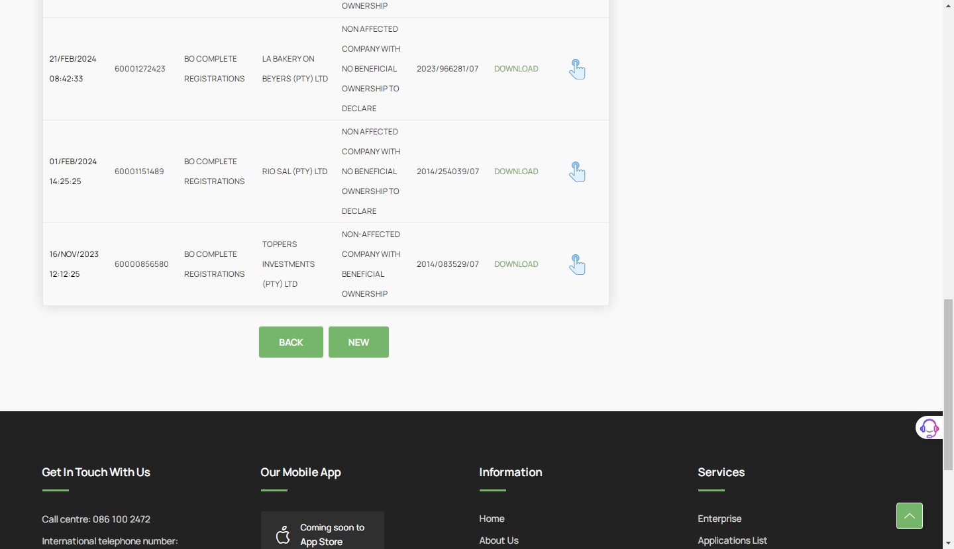The height and width of the screenshot is (549, 954).
Task: Open the Home footer link
Action: tap(492, 519)
